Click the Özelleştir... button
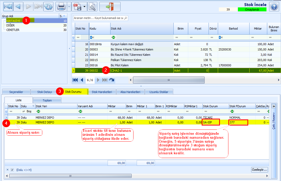281x181 pixels. [260, 170]
